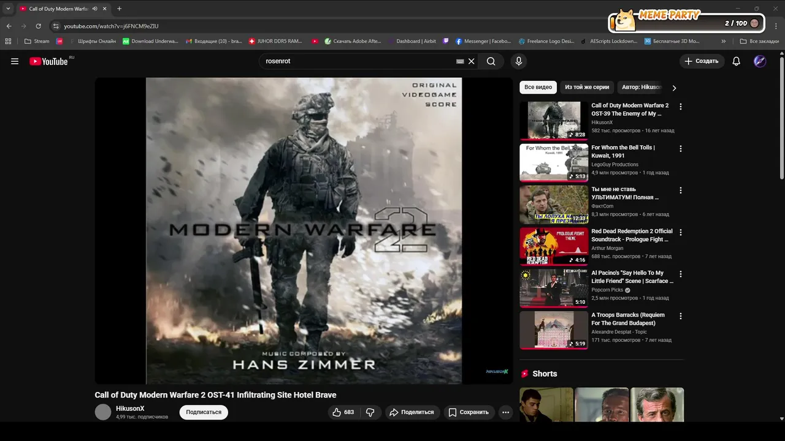Select the Все видео chip
This screenshot has height=441, width=785.
click(x=538, y=87)
